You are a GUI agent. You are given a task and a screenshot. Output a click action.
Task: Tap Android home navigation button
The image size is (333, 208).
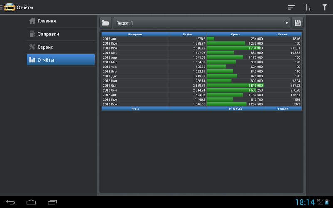[31, 202]
